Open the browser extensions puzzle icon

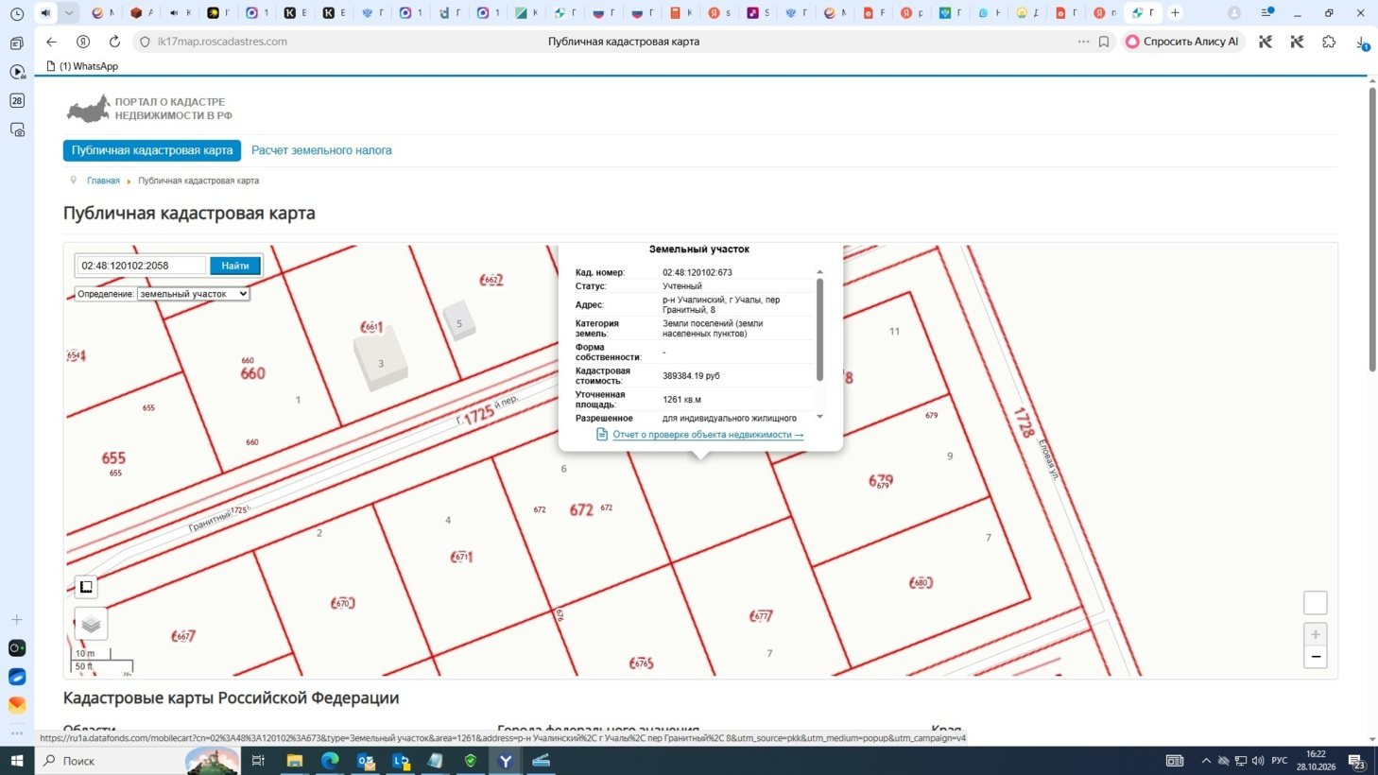point(1329,42)
